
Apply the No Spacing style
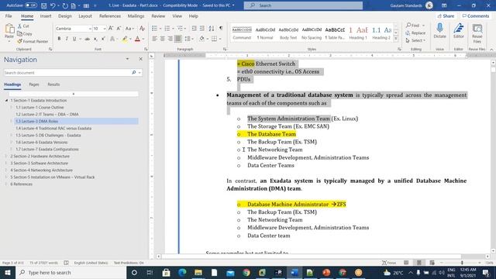[x=312, y=33]
